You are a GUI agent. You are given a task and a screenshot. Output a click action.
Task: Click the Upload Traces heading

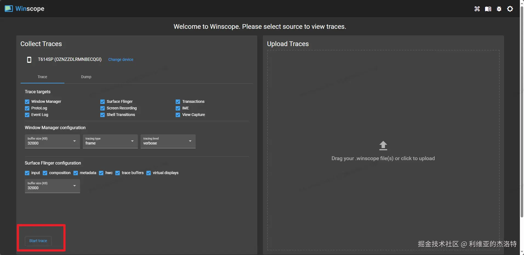pyautogui.click(x=288, y=44)
